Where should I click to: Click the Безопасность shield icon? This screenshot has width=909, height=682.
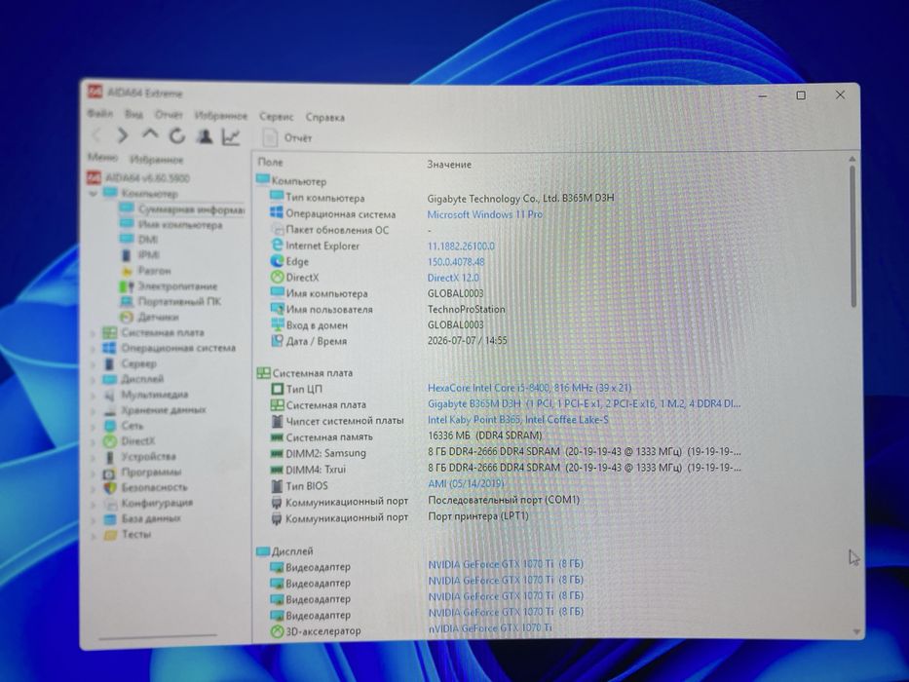coord(109,488)
